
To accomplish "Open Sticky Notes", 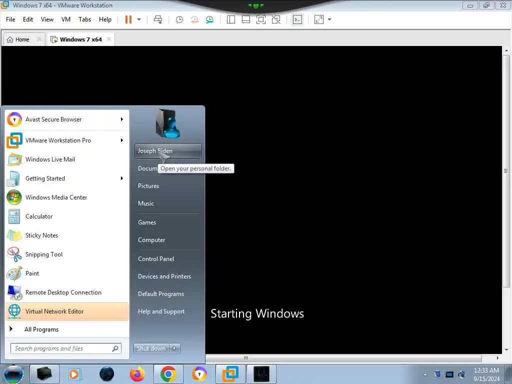I will (x=67, y=235).
